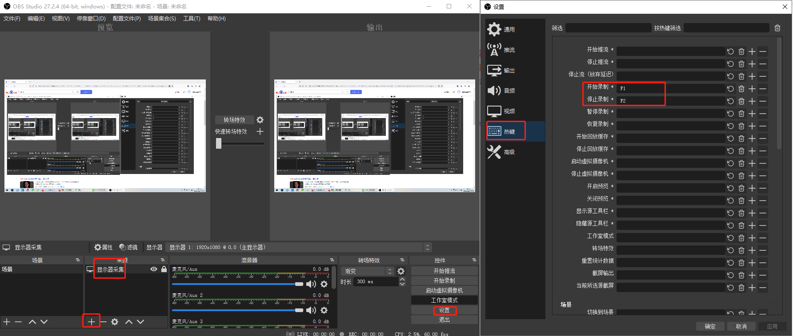Open source properties gear in sources toolbar
Viewport: 793px width, 336px height.
(115, 322)
